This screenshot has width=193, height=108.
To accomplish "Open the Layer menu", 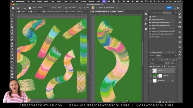I will 46,1.
